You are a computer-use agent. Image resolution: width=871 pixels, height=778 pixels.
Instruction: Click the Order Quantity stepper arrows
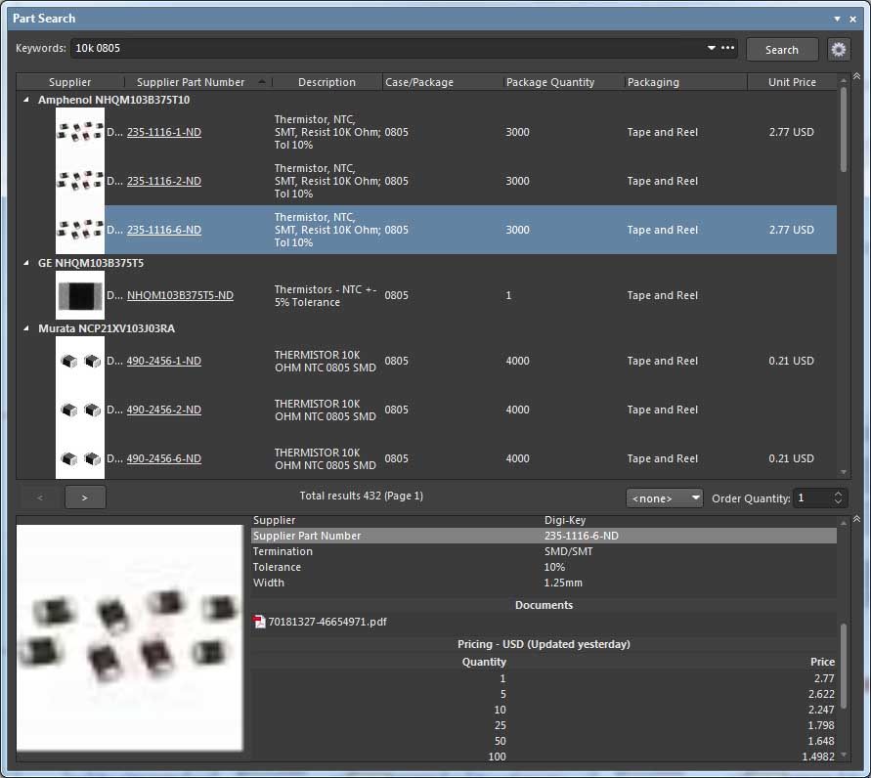click(x=838, y=498)
